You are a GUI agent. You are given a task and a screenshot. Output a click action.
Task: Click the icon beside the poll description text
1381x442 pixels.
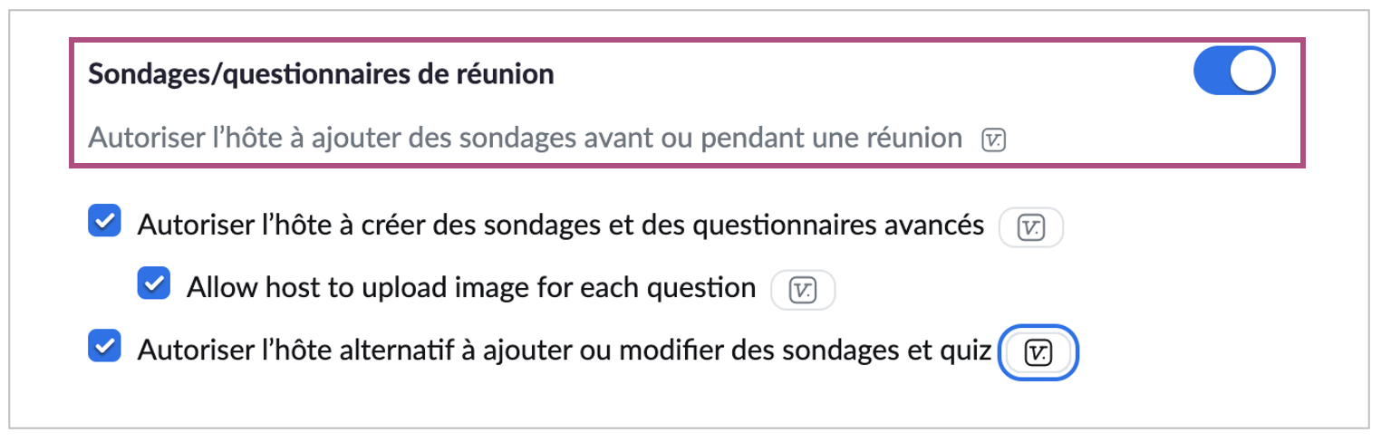click(x=994, y=139)
